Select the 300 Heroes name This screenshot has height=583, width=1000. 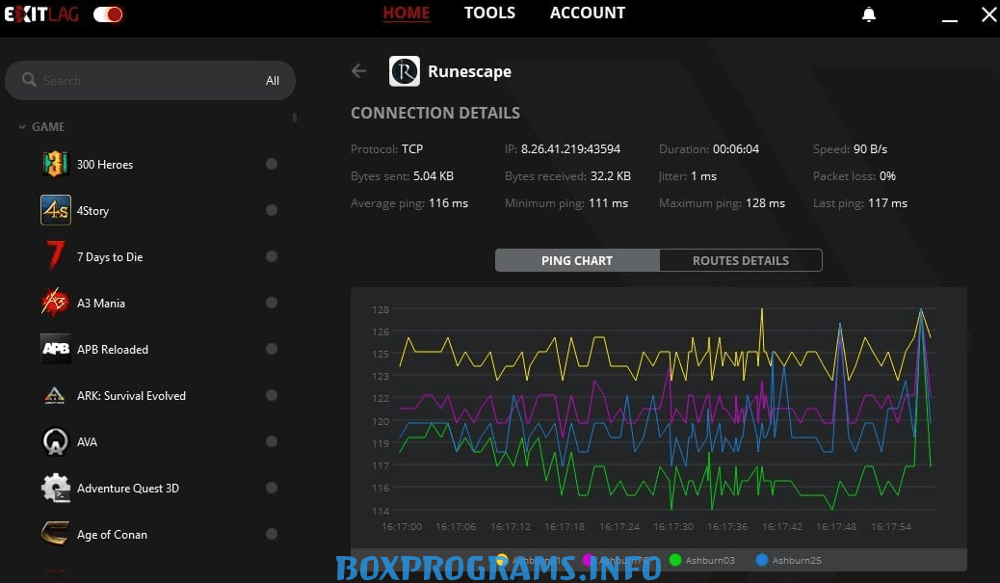pyautogui.click(x=105, y=165)
